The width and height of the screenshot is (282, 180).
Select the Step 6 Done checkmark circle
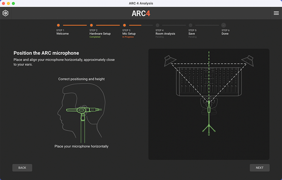[224, 25]
